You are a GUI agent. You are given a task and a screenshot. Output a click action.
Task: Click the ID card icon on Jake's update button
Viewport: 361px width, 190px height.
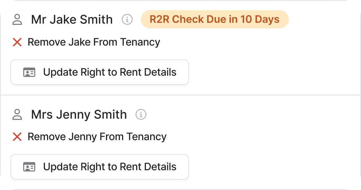pyautogui.click(x=30, y=72)
